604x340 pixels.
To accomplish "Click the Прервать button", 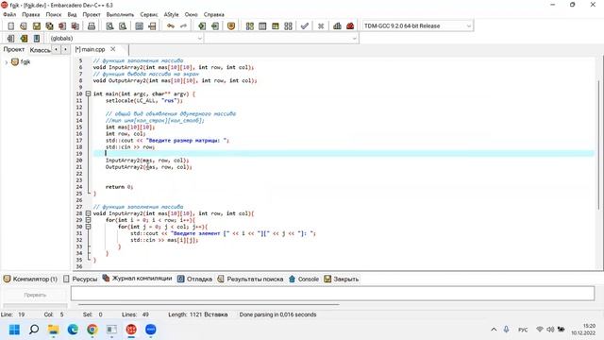I will [x=35, y=295].
